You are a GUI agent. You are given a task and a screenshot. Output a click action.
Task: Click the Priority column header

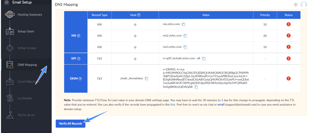pos(265,15)
